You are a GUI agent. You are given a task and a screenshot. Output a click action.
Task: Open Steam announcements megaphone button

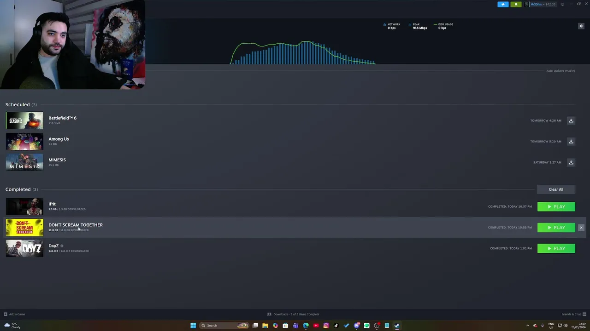(x=503, y=4)
